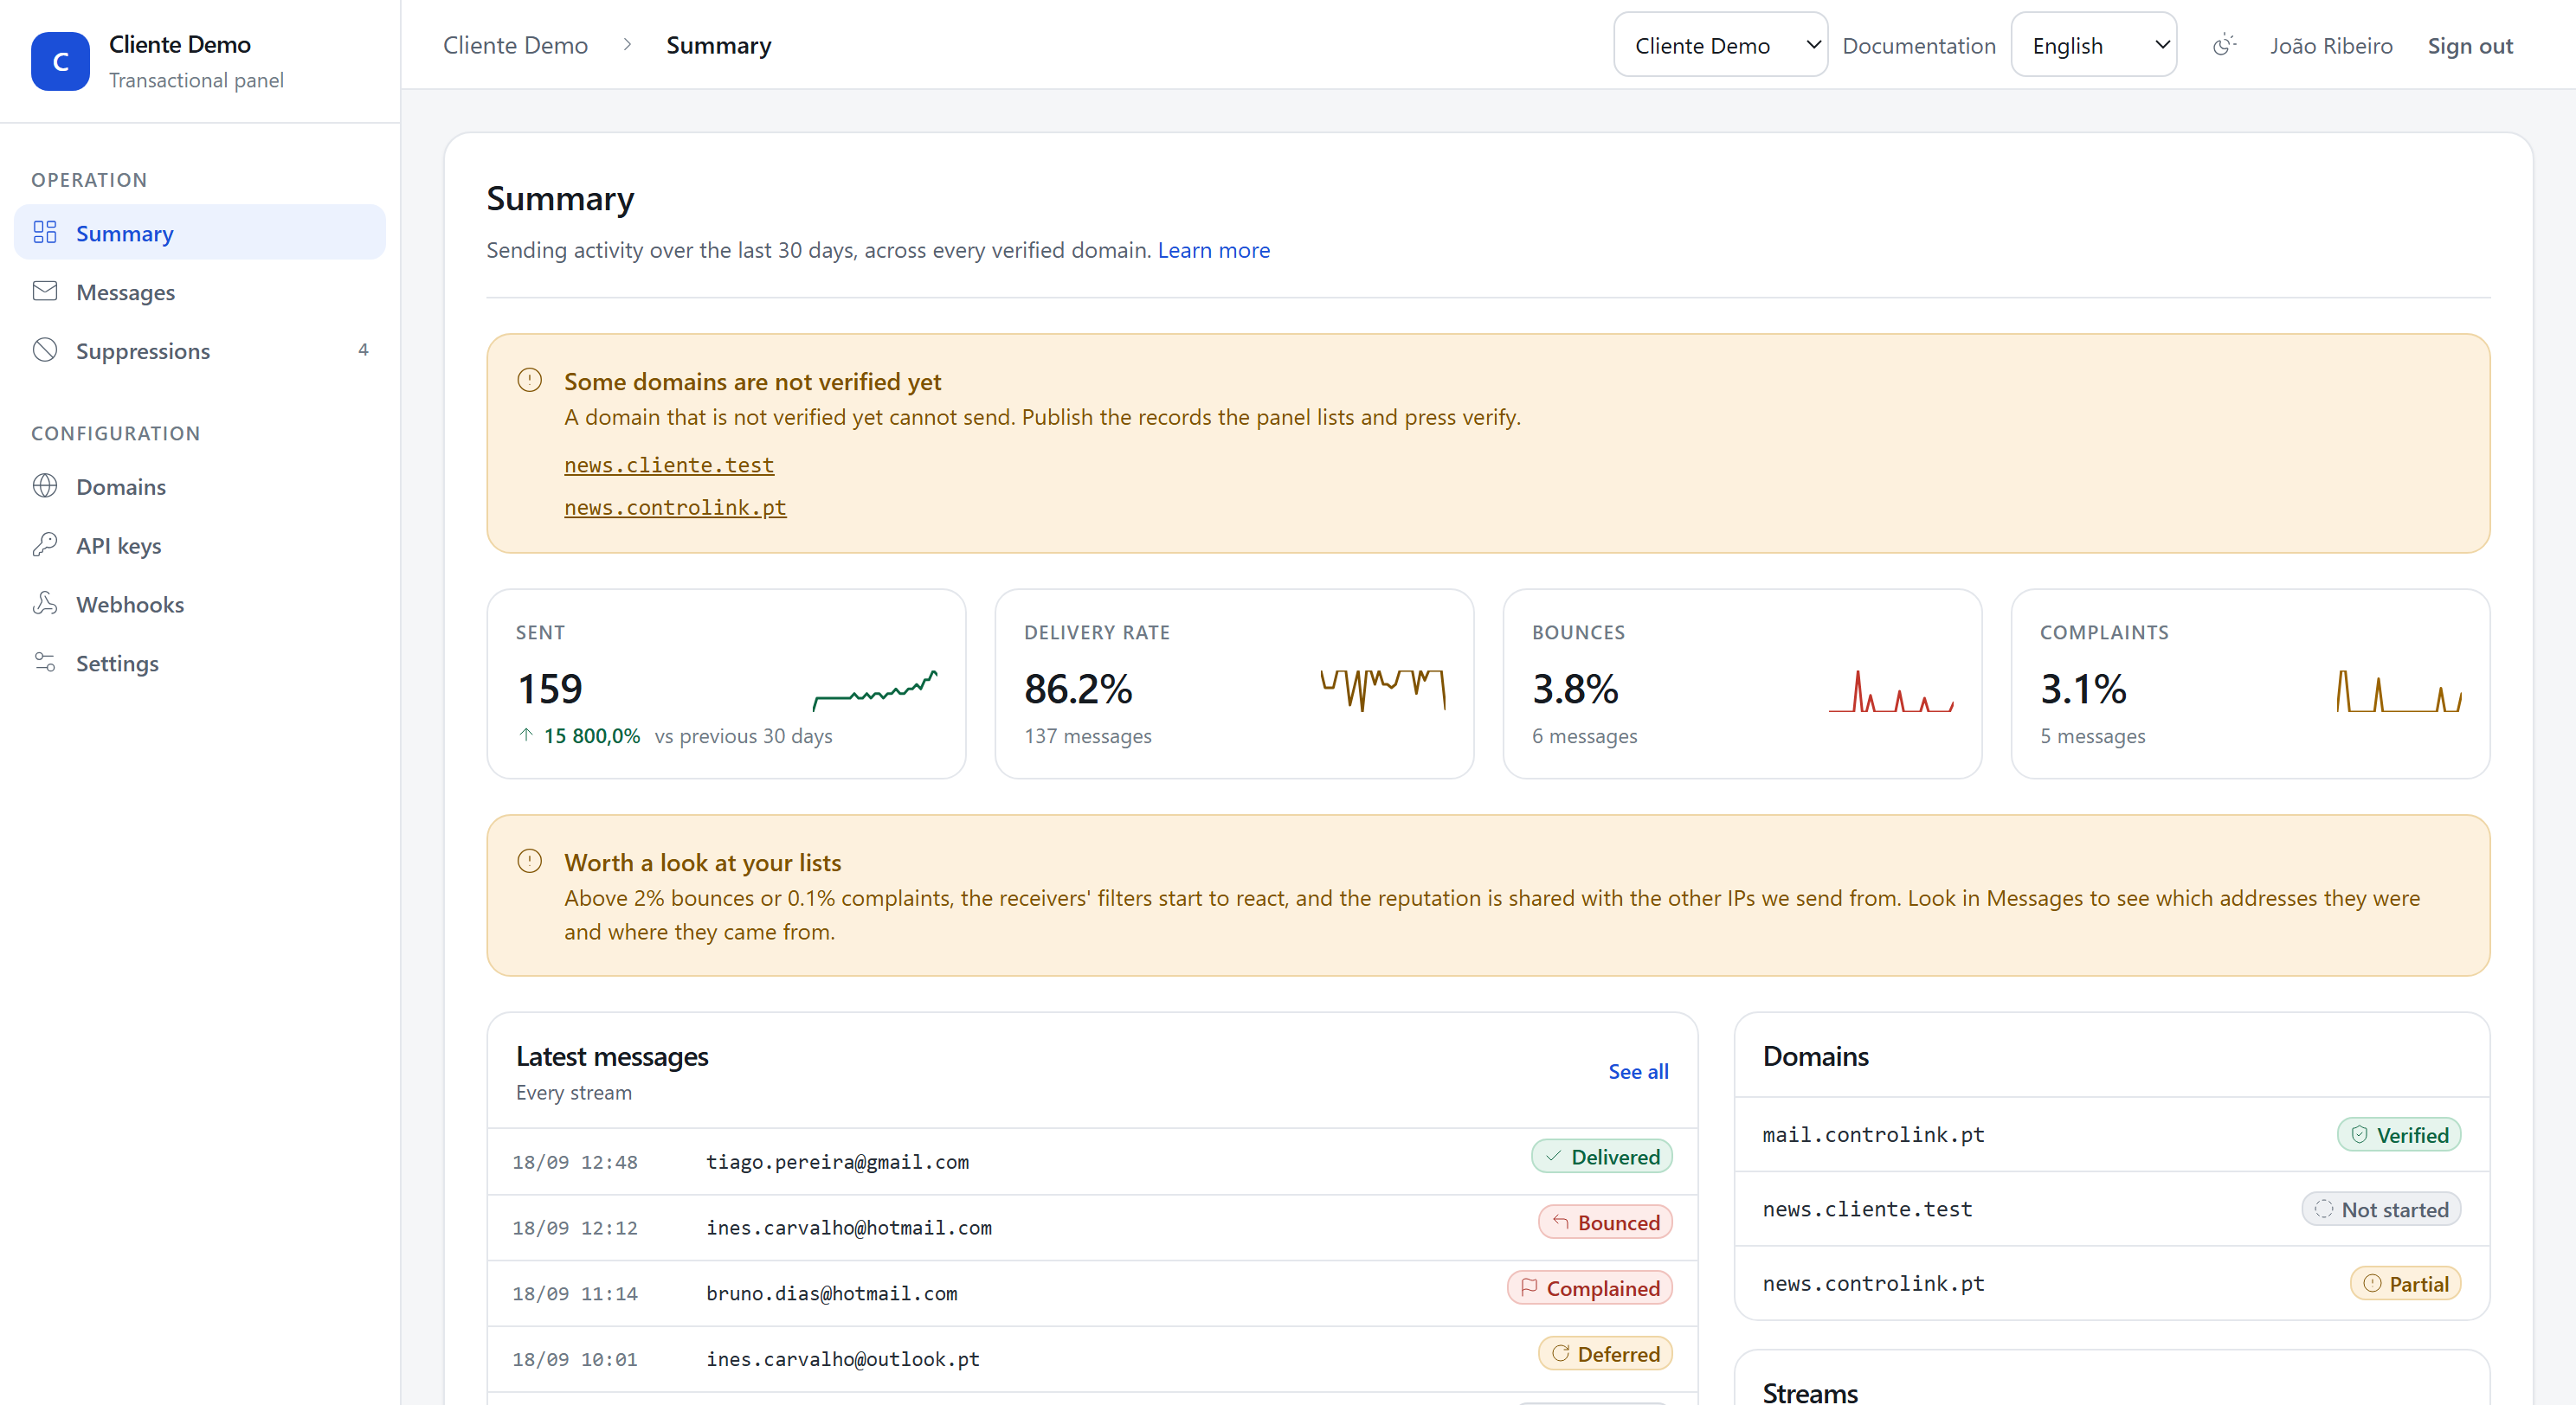The height and width of the screenshot is (1405, 2576).
Task: Follow the Learn more link
Action: click(1213, 250)
